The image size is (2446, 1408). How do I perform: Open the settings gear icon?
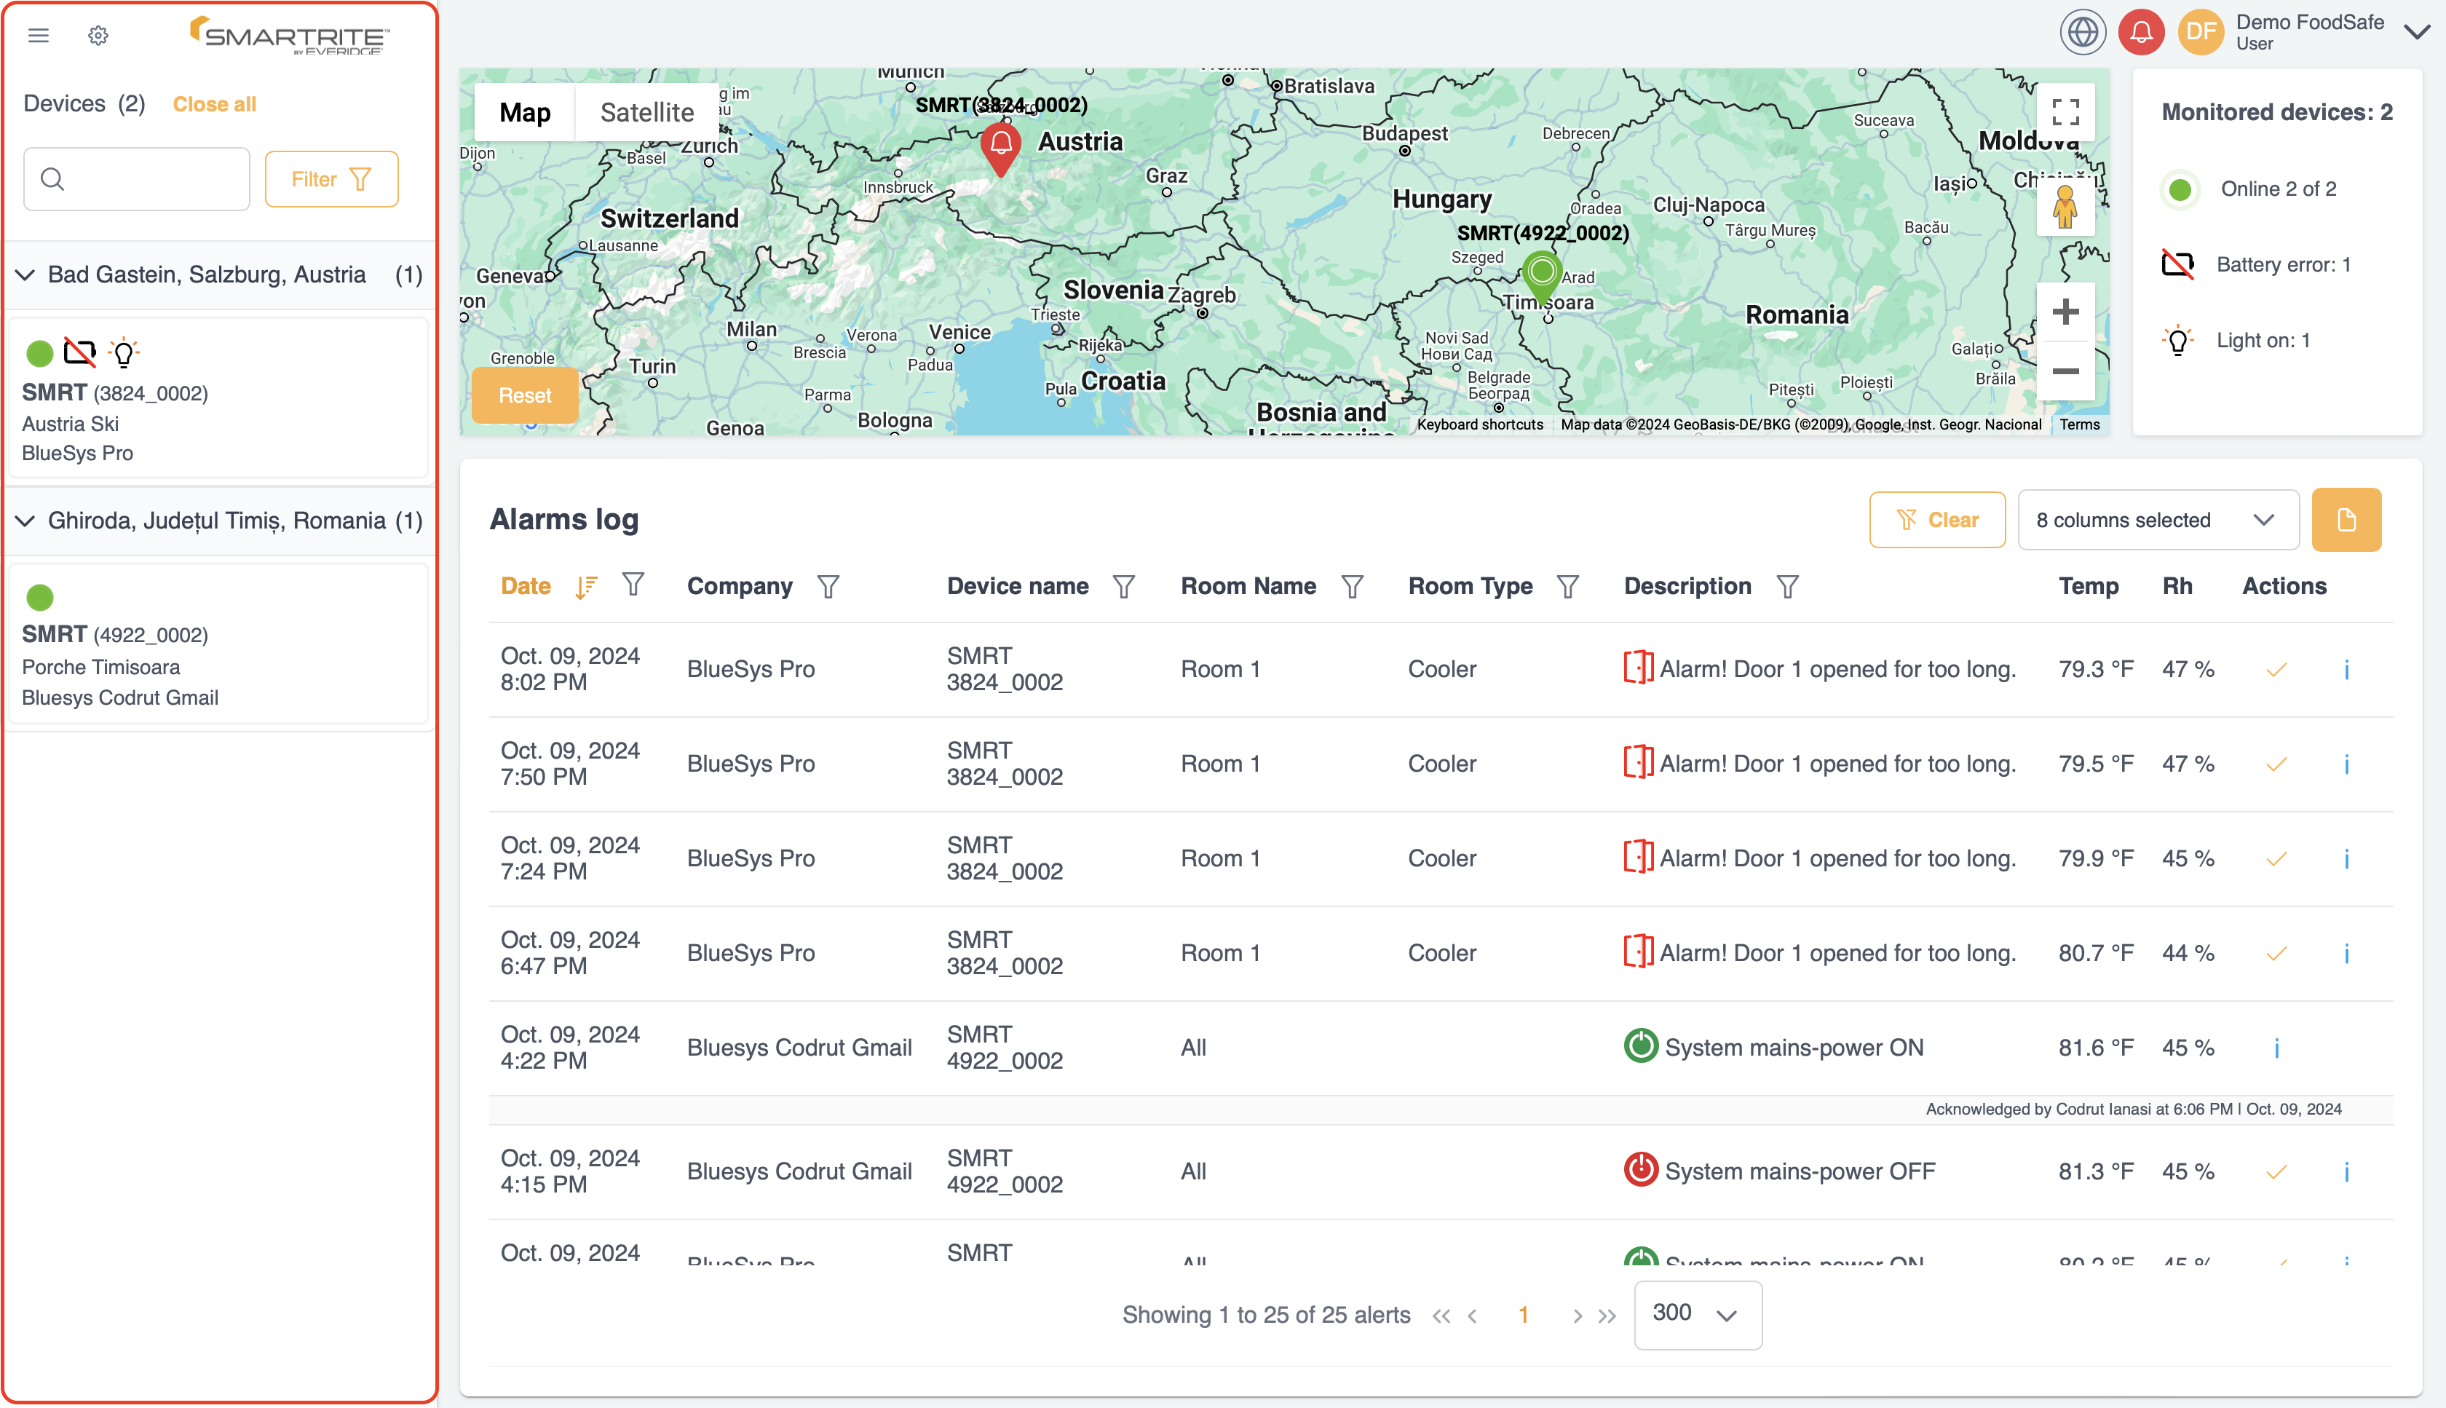(98, 35)
